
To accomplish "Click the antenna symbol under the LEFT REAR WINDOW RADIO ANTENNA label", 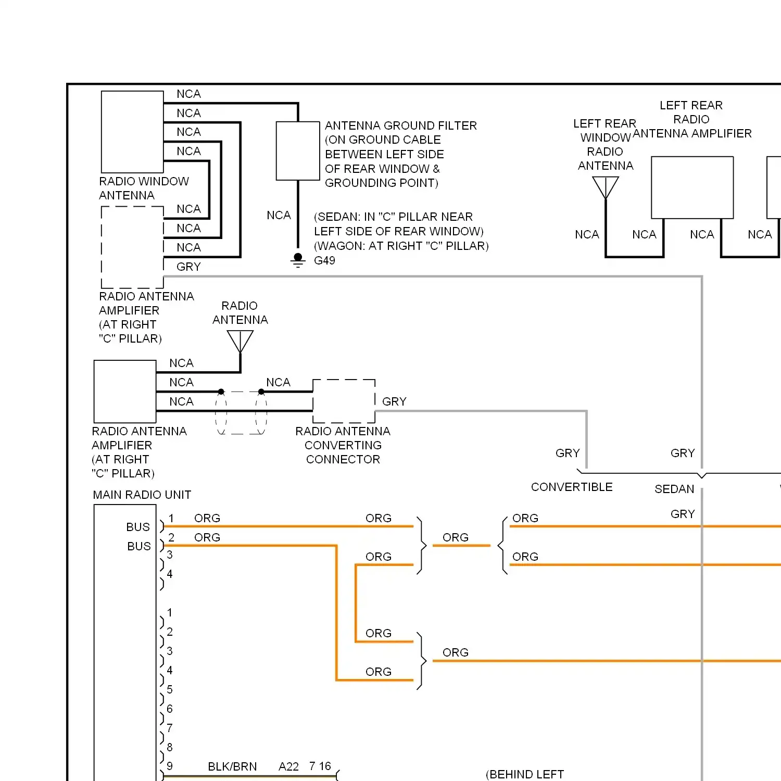I will 606,188.
